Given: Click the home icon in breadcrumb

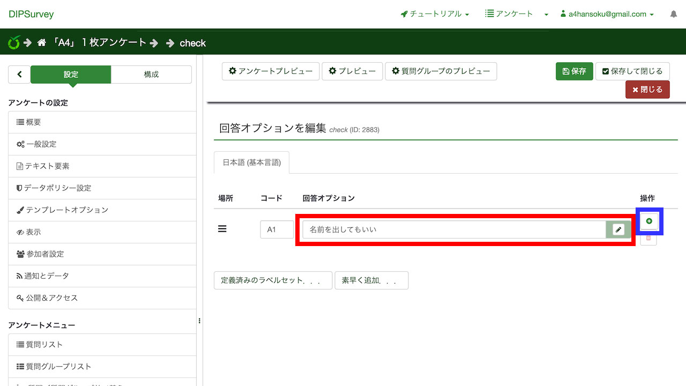Looking at the screenshot, I should 42,43.
